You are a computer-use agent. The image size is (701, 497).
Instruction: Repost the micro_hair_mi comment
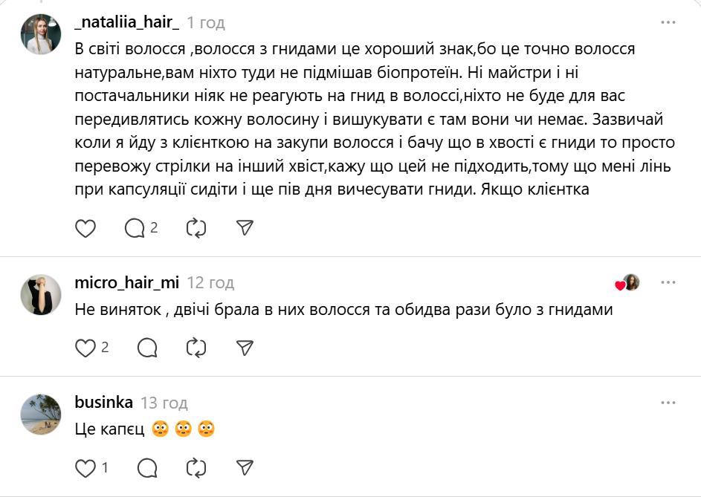coord(196,347)
